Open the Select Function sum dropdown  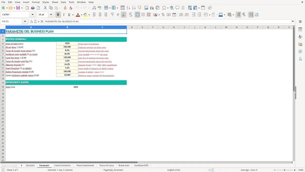tap(39, 22)
